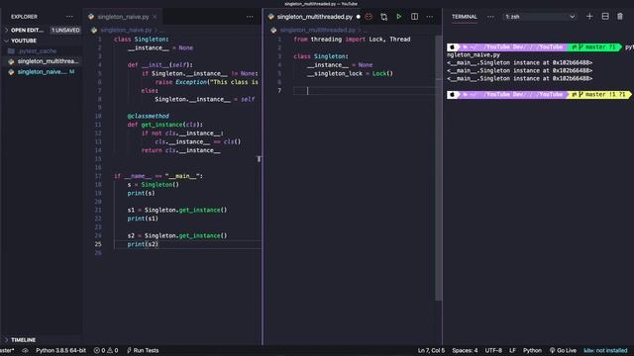Click the right editor vertical scrollbar
The image size is (634, 356).
[439, 167]
